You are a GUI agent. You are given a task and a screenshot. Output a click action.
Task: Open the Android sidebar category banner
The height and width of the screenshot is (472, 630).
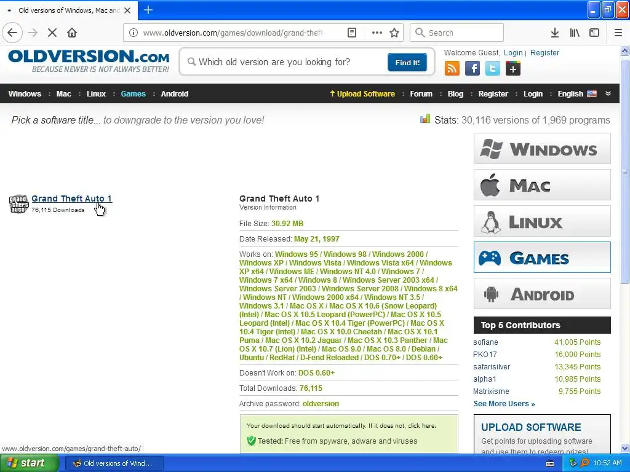coord(542,294)
